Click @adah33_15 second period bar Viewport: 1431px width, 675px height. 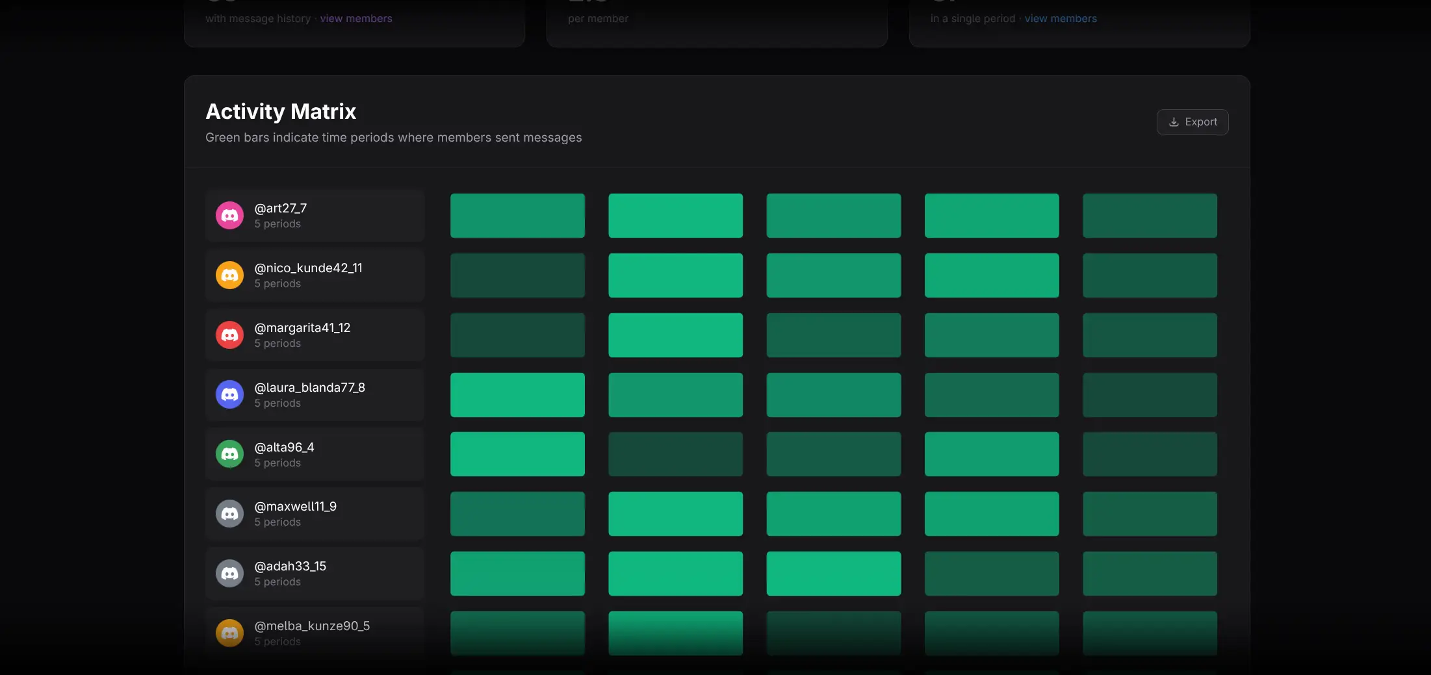pos(676,574)
